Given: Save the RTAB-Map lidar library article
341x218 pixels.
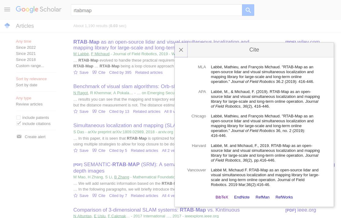Looking at the screenshot, I should (81, 72).
